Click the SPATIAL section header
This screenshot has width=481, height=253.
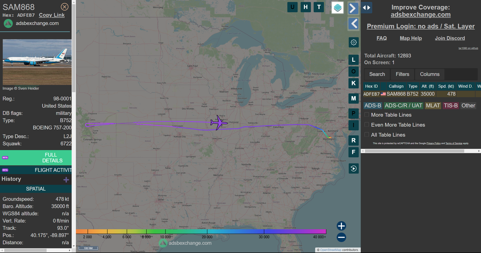click(36, 189)
